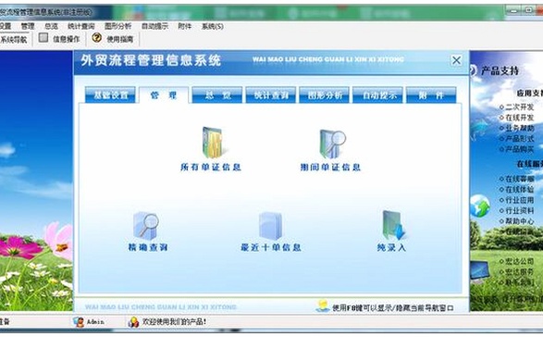The image size is (543, 337).
Task: Select the 图形分析 tab
Action: click(325, 95)
